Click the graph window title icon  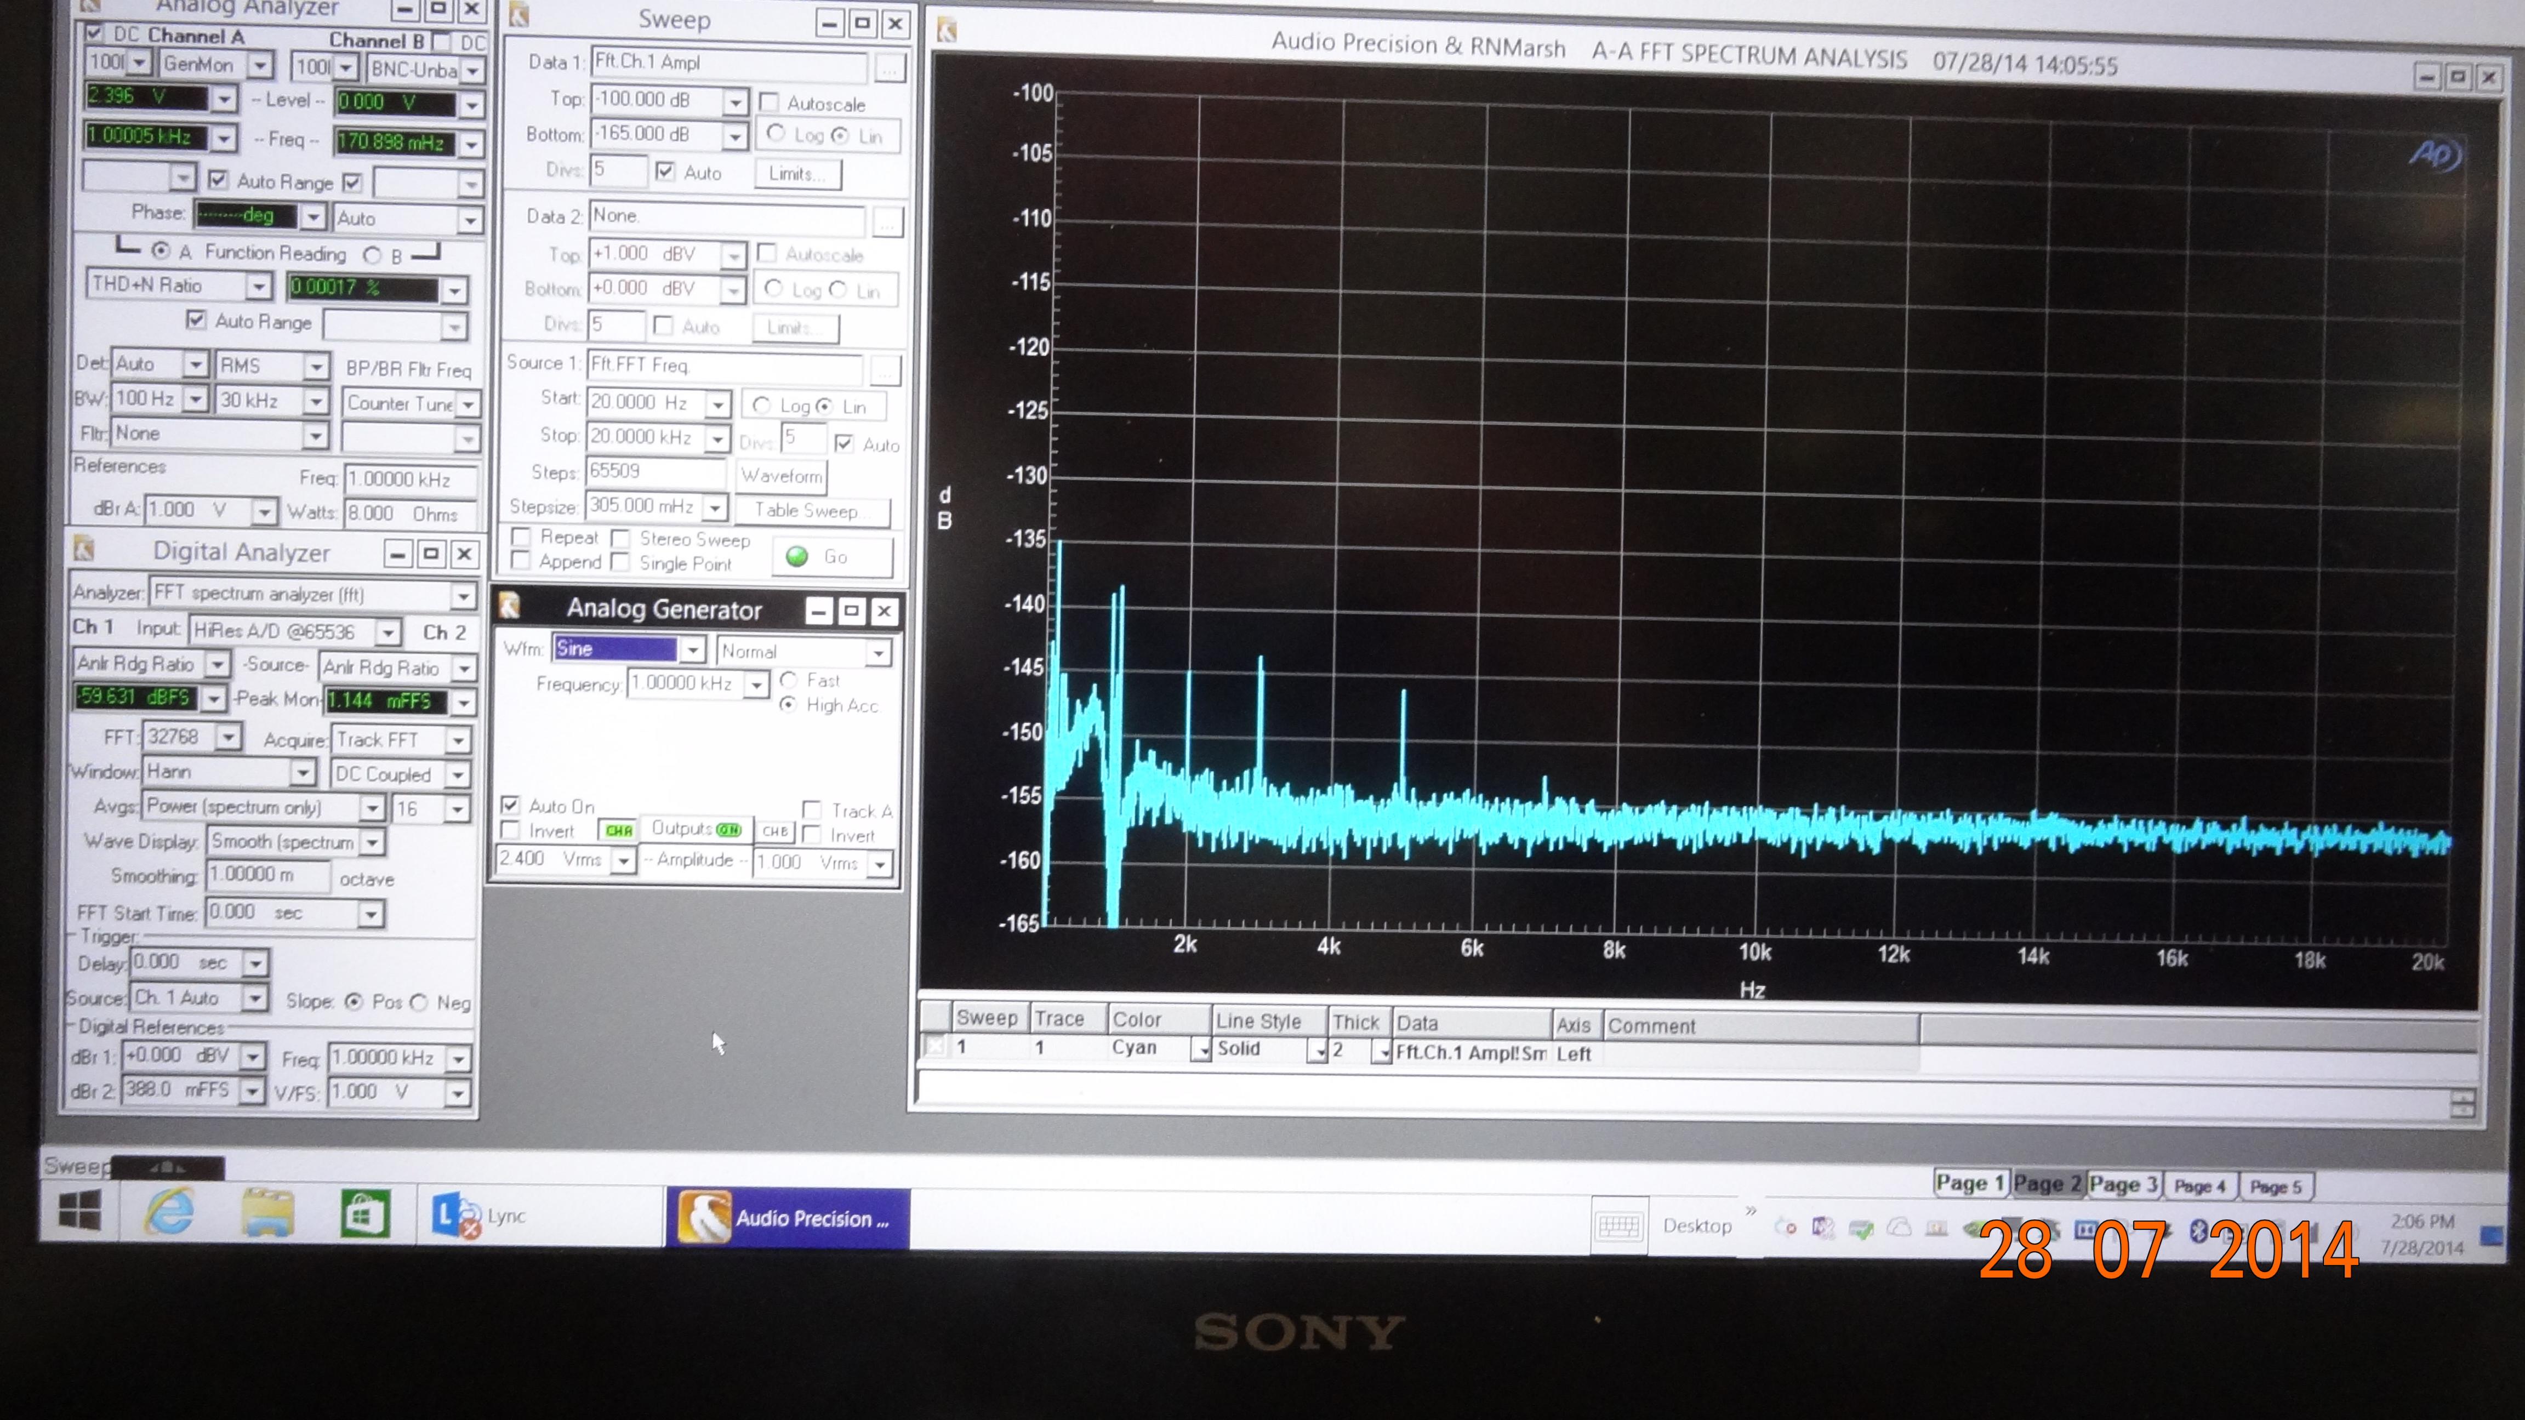point(947,31)
